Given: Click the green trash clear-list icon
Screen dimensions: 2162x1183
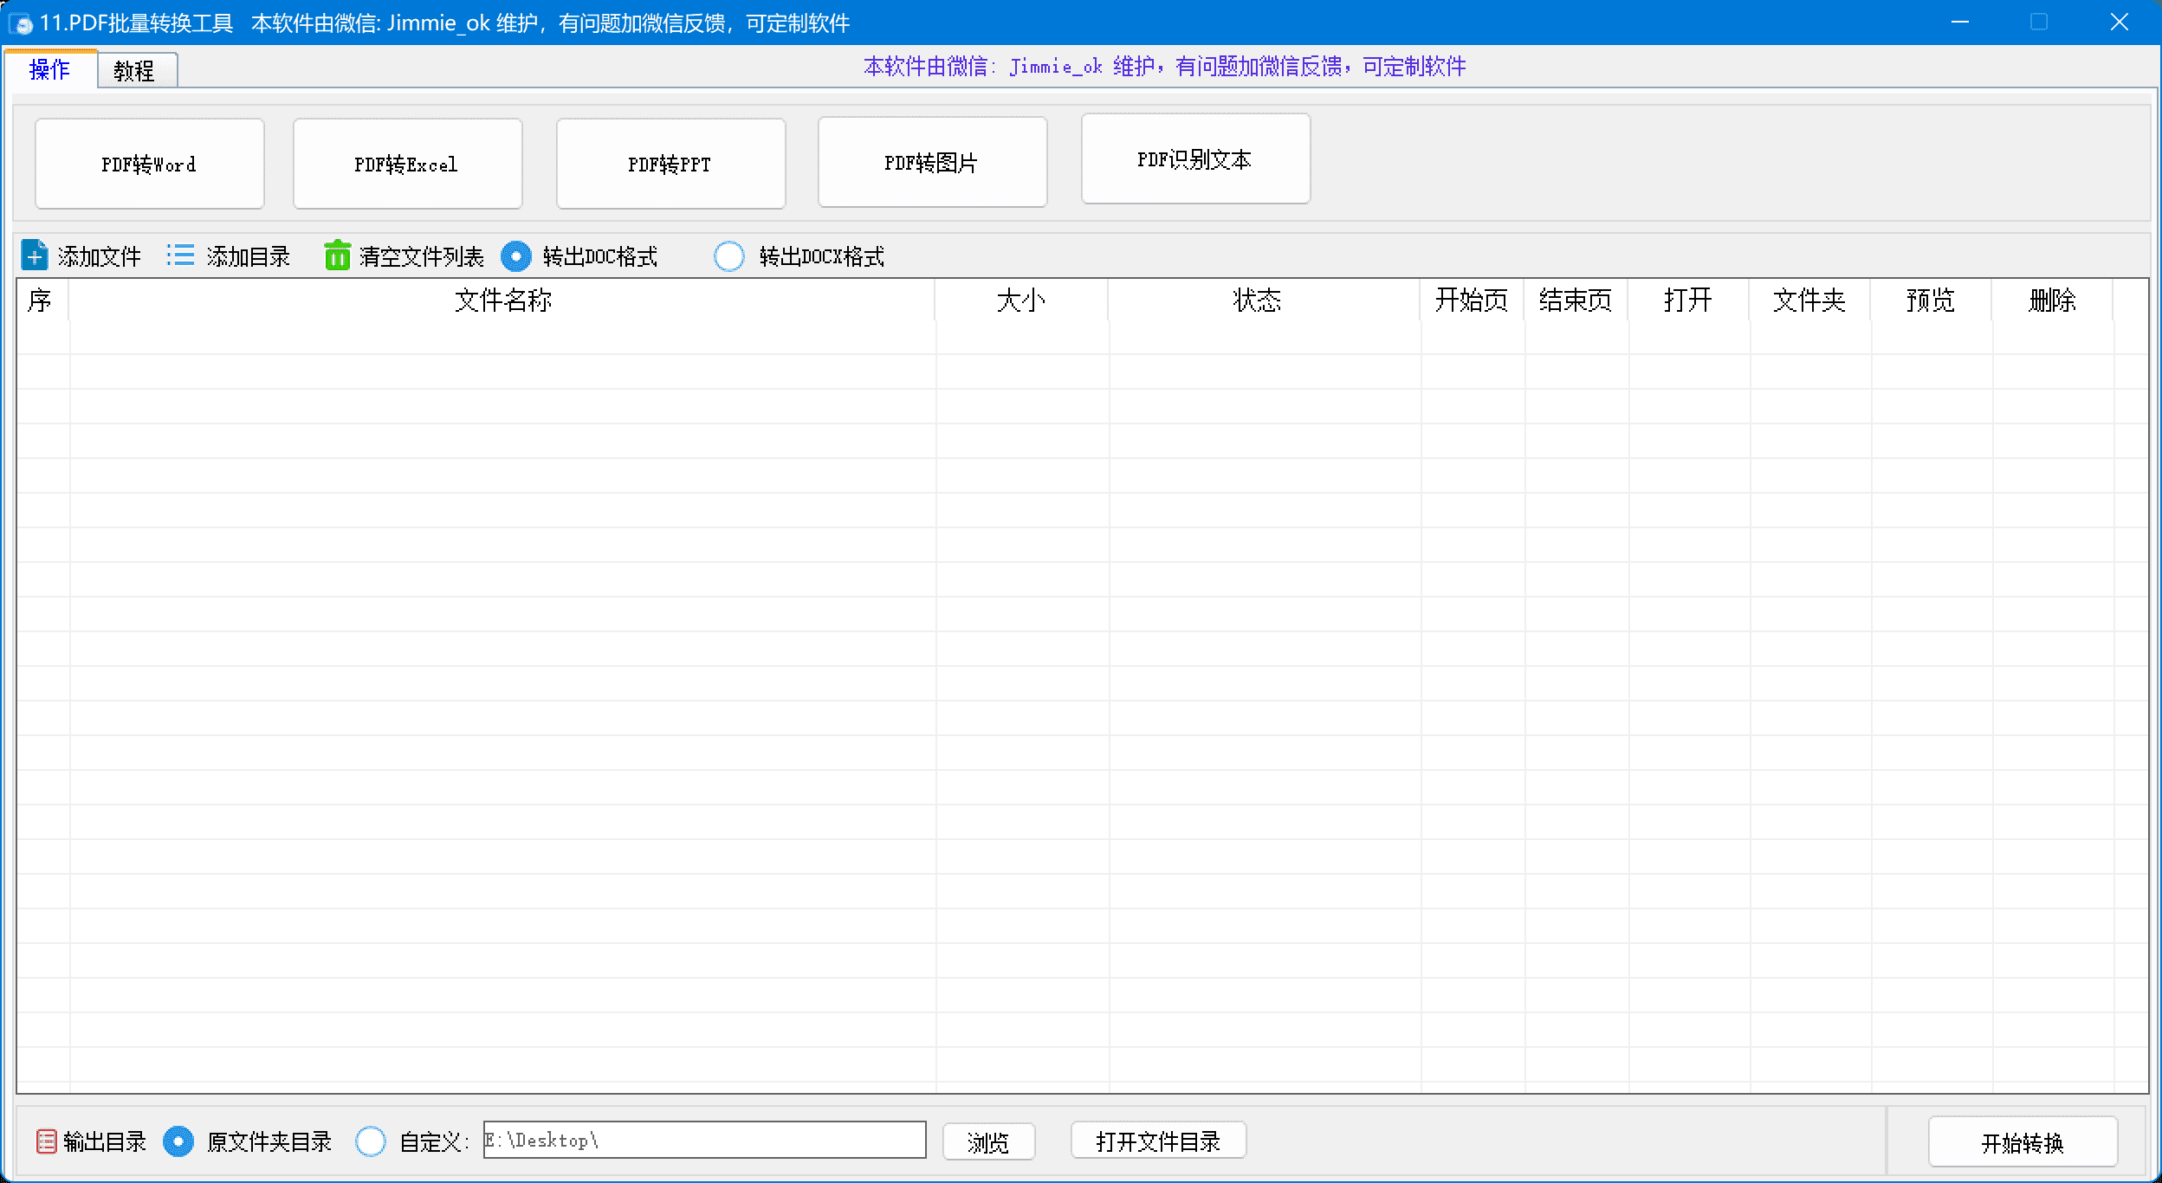Looking at the screenshot, I should (x=337, y=255).
